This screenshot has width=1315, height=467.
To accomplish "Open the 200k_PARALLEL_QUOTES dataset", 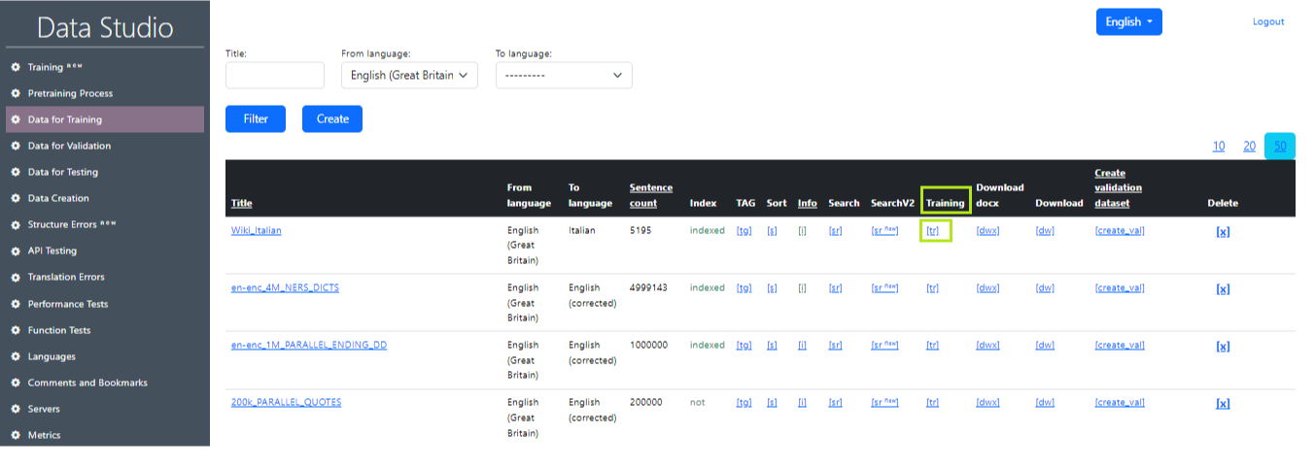I will click(x=286, y=402).
